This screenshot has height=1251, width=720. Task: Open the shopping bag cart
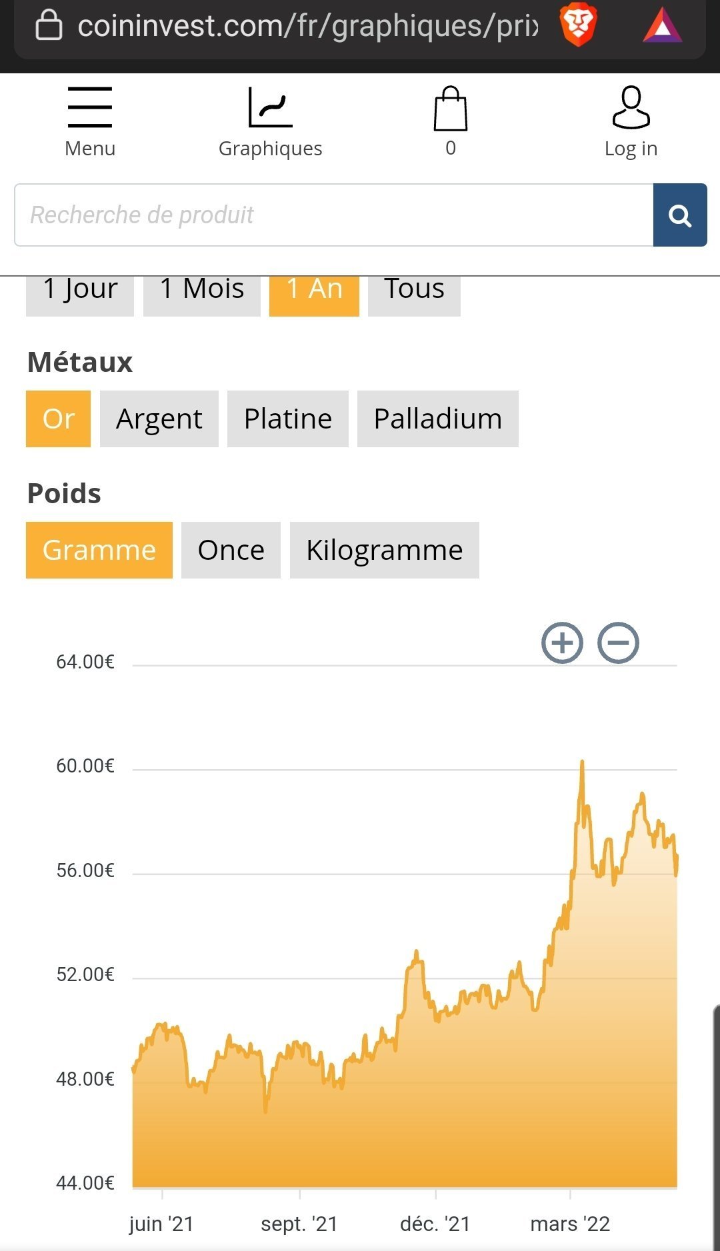(451, 120)
